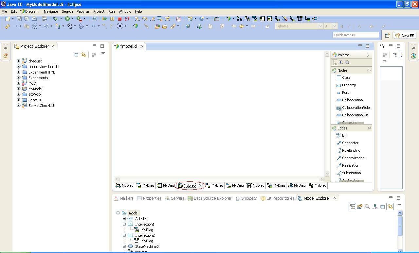The width and height of the screenshot is (419, 253).
Task: Collapse the Interaction1 node
Action: click(x=124, y=224)
